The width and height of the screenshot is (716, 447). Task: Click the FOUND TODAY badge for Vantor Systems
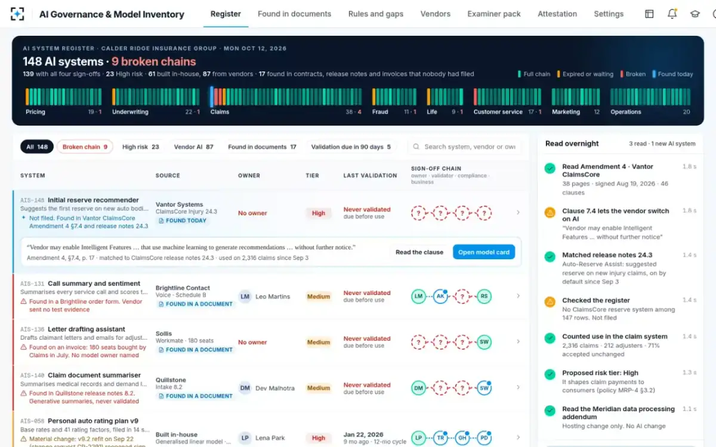pyautogui.click(x=182, y=221)
